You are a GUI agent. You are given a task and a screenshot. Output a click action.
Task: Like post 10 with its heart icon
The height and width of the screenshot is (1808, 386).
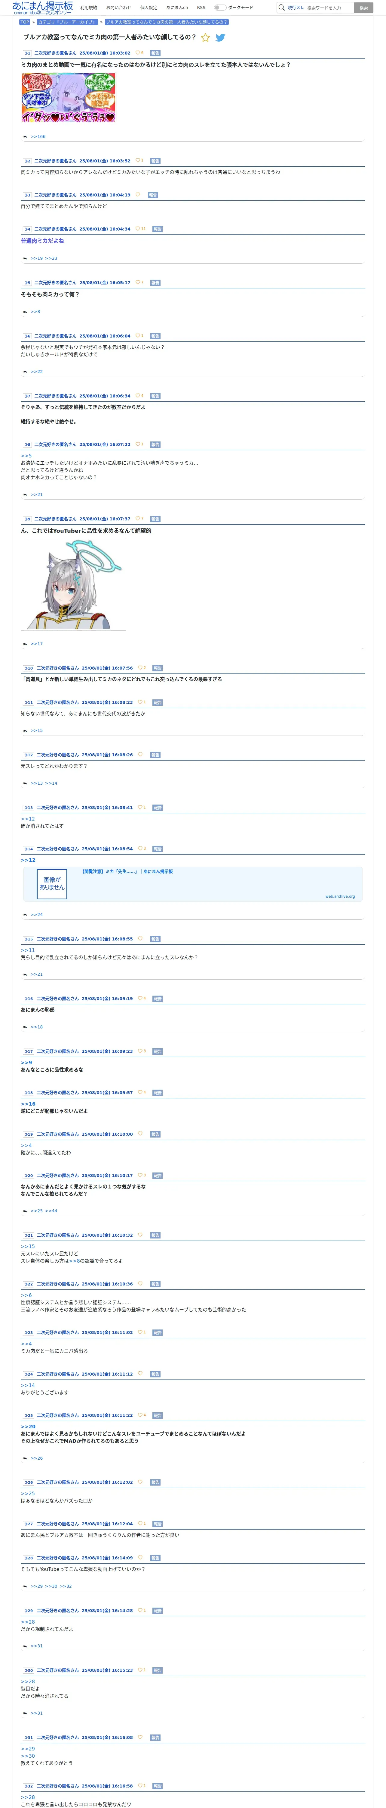[x=140, y=668]
